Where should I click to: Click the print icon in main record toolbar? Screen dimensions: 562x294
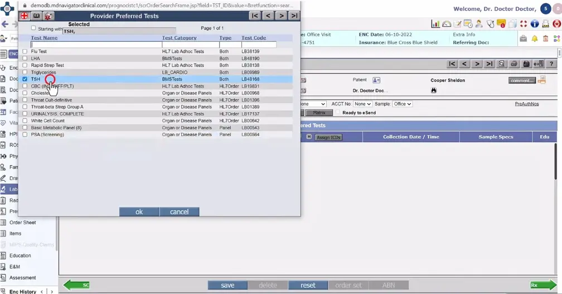514,64
